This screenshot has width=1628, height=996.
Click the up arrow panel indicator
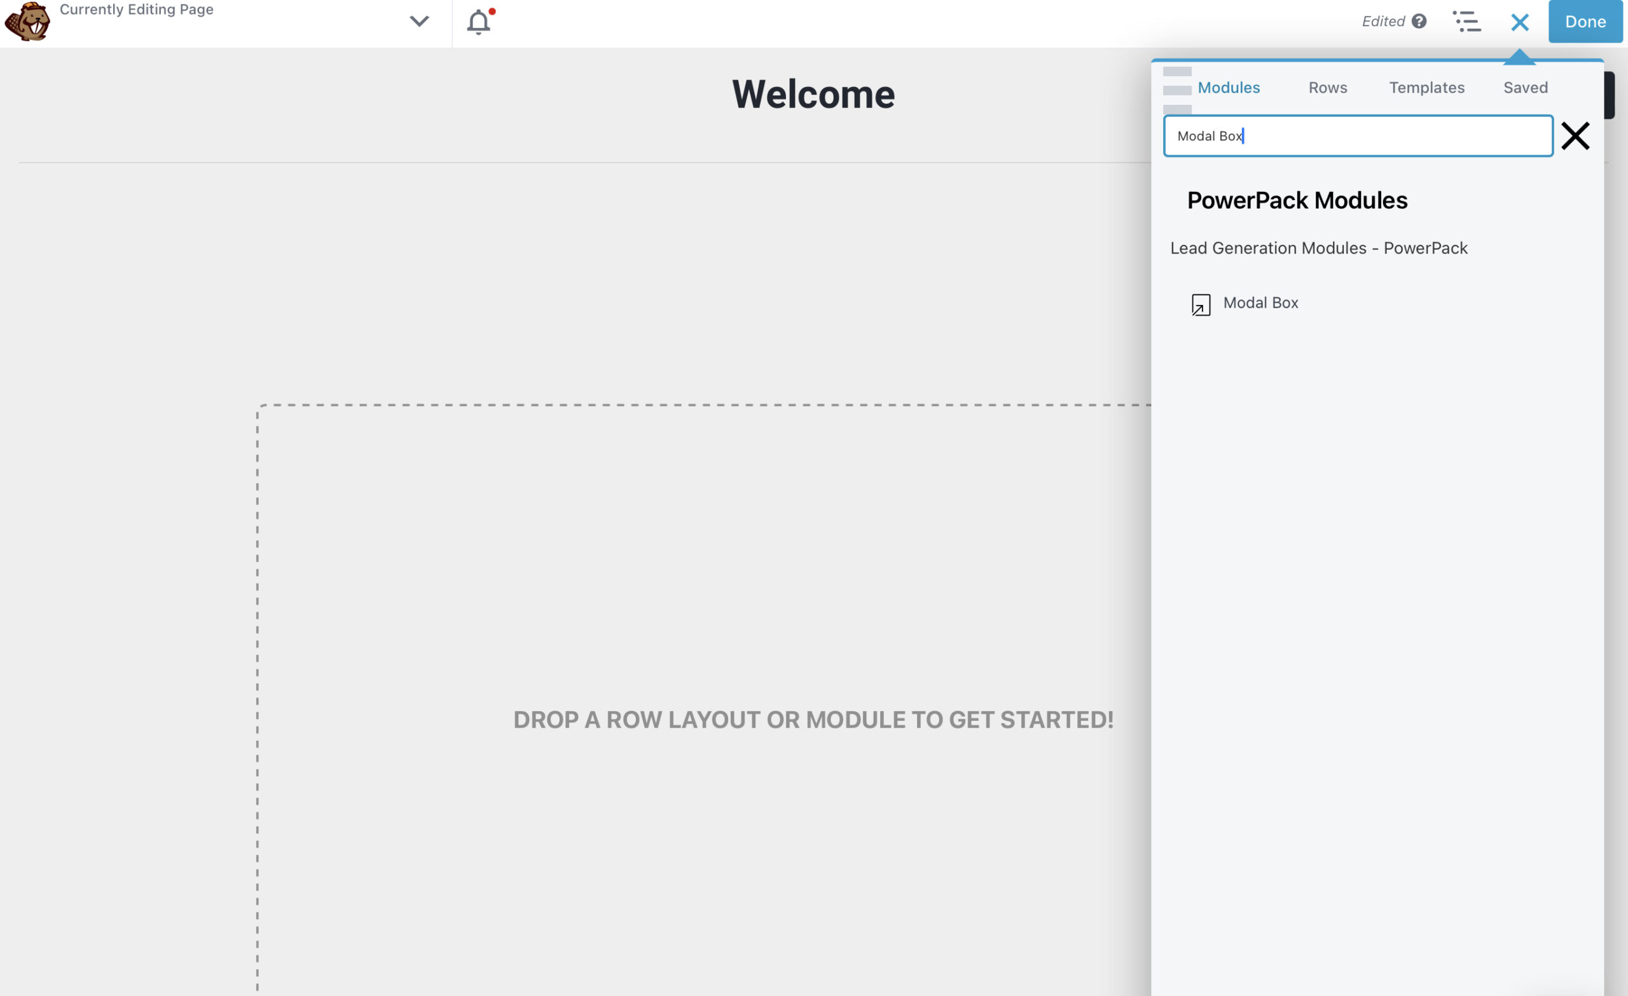[1521, 57]
